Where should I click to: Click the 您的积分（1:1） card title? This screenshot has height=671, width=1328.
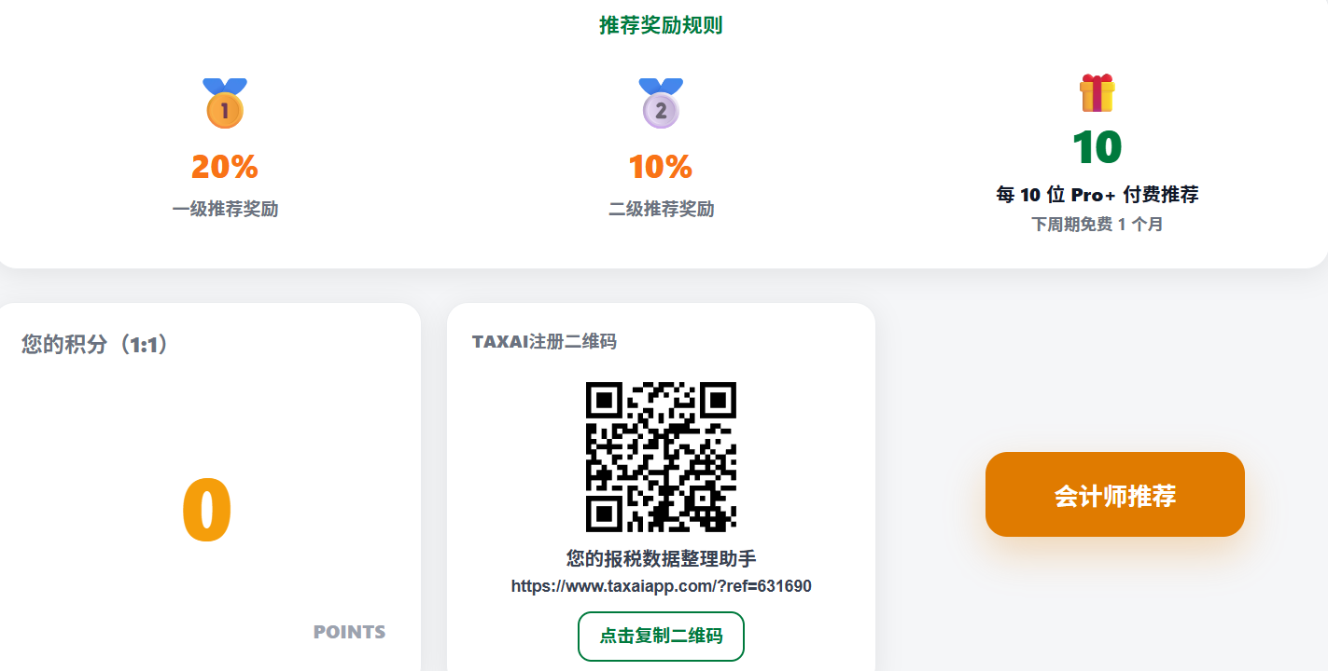(94, 345)
